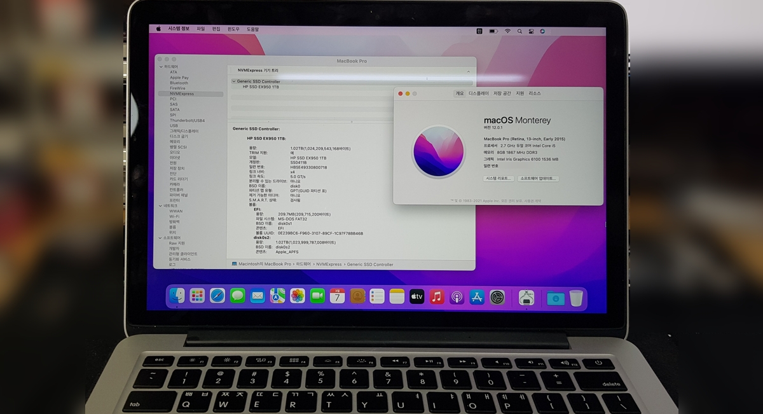Viewport: 763px width, 414px height.
Task: Open the 파일 menu
Action: 201,29
